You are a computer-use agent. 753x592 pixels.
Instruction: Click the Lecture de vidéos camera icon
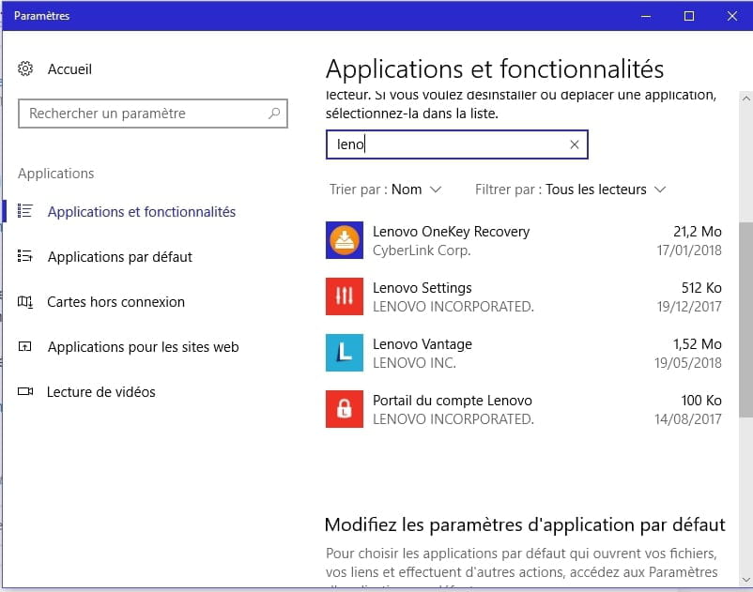pos(25,392)
